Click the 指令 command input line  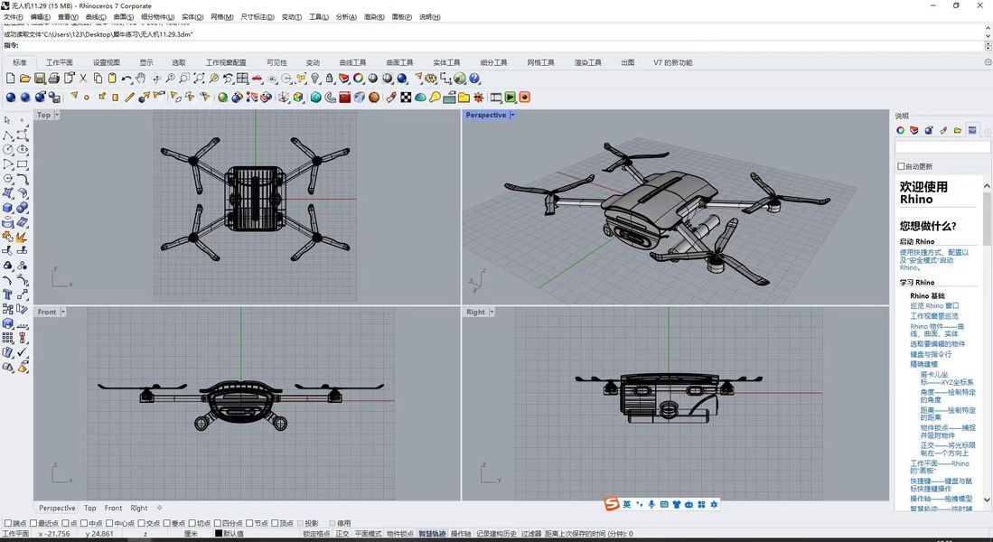coord(494,45)
